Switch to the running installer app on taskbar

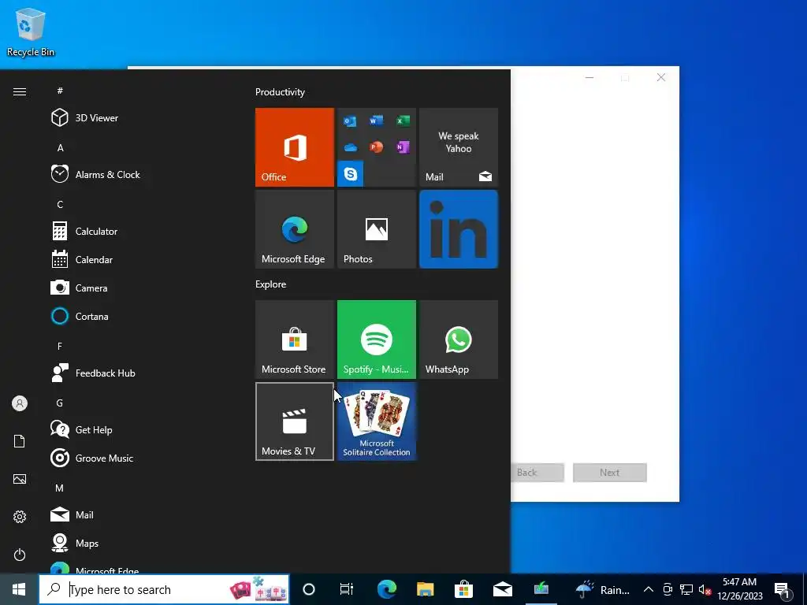tap(541, 589)
